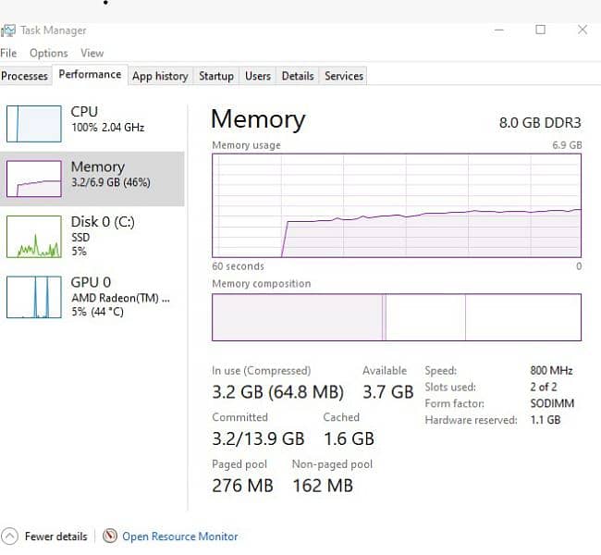Go to the Startup tab
This screenshot has width=601, height=555.
point(216,76)
